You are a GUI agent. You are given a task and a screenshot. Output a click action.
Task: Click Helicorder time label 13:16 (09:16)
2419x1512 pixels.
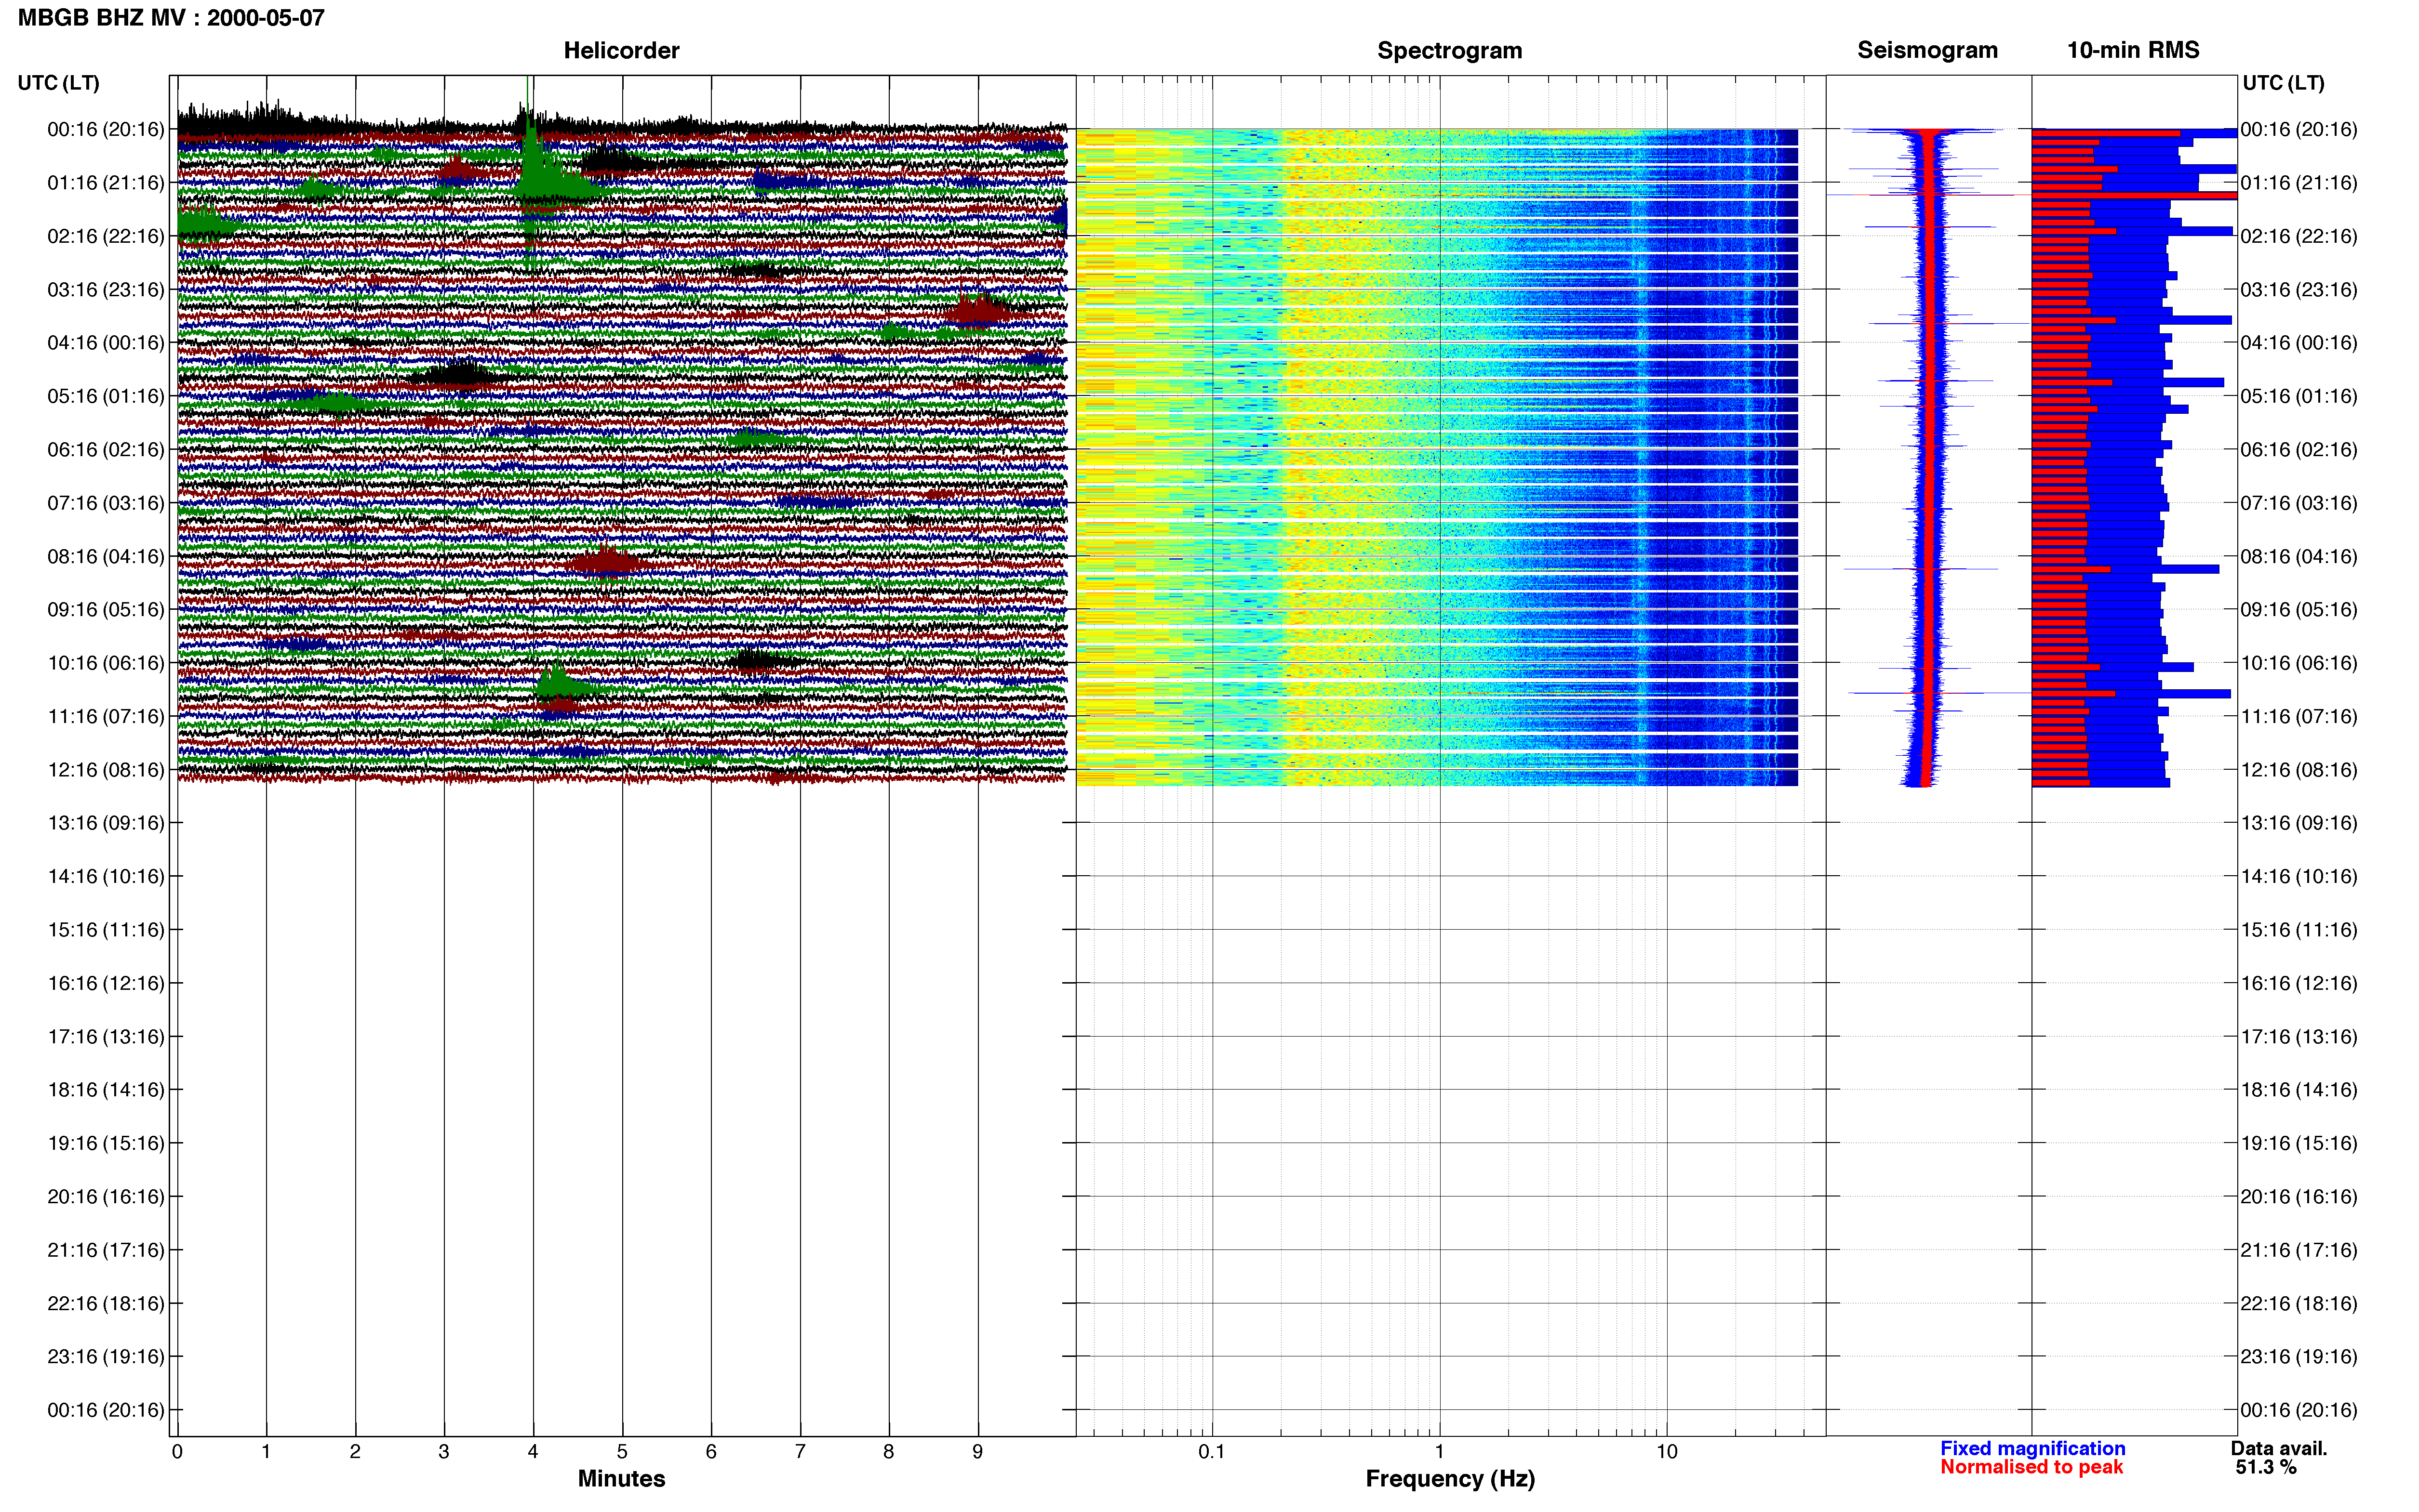click(x=105, y=823)
